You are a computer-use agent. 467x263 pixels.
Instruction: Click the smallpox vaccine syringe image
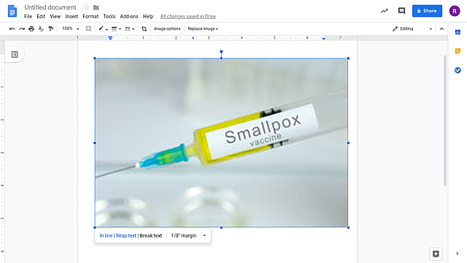[221, 143]
